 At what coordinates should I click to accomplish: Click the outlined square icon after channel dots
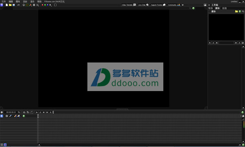pos(55,5)
